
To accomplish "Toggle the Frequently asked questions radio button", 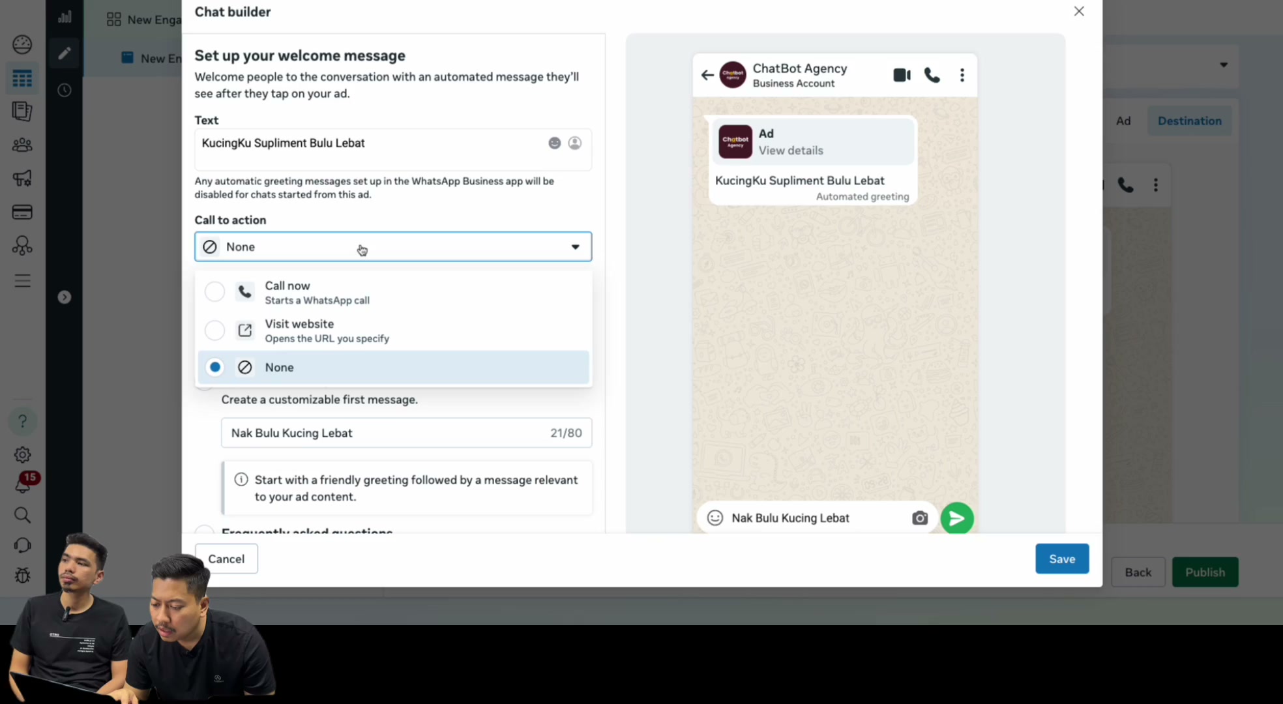I will (x=205, y=531).
